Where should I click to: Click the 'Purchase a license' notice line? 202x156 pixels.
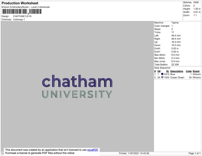coord(40,153)
